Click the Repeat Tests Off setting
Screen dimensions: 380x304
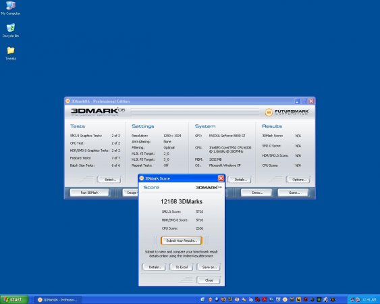point(151,166)
